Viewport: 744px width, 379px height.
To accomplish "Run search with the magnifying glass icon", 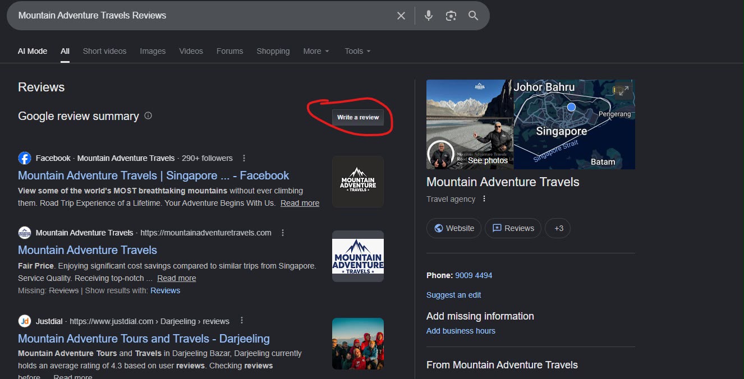I will click(474, 16).
